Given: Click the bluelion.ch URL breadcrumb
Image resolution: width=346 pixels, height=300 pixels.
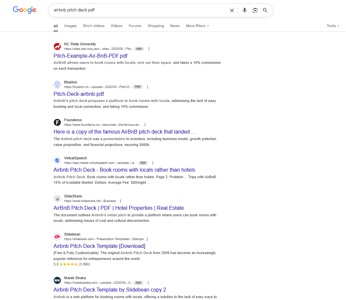Looking at the screenshot, I should coord(98,87).
